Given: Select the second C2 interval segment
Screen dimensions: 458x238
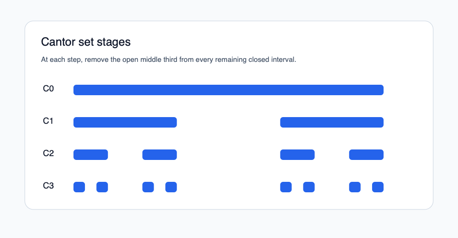Looking at the screenshot, I should pyautogui.click(x=159, y=155).
